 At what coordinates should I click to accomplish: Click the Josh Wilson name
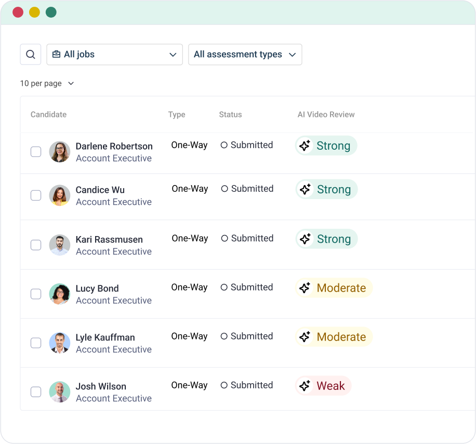pyautogui.click(x=101, y=386)
